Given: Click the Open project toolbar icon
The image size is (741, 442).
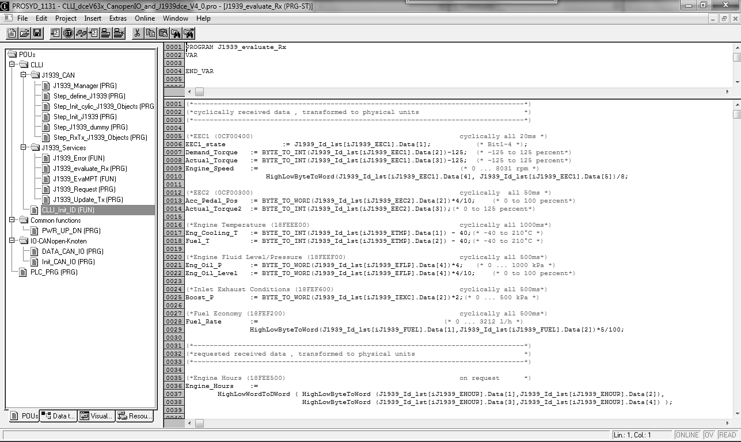Looking at the screenshot, I should [x=24, y=33].
